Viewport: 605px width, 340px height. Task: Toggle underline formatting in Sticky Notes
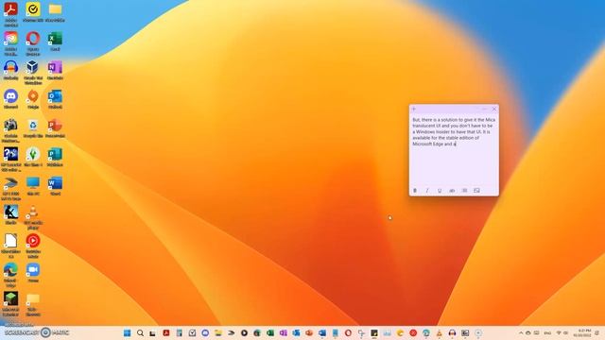[x=440, y=191]
